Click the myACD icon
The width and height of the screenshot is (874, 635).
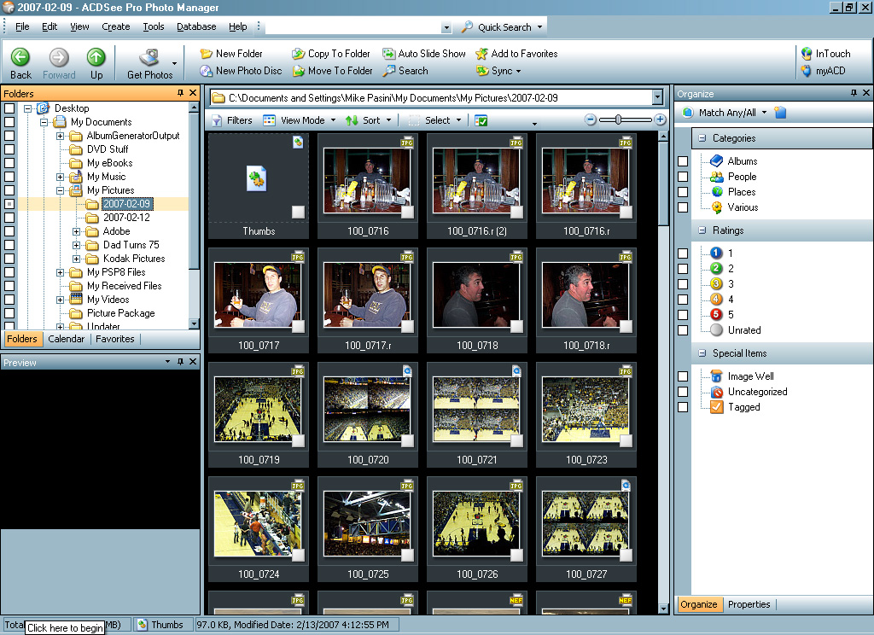pos(807,71)
